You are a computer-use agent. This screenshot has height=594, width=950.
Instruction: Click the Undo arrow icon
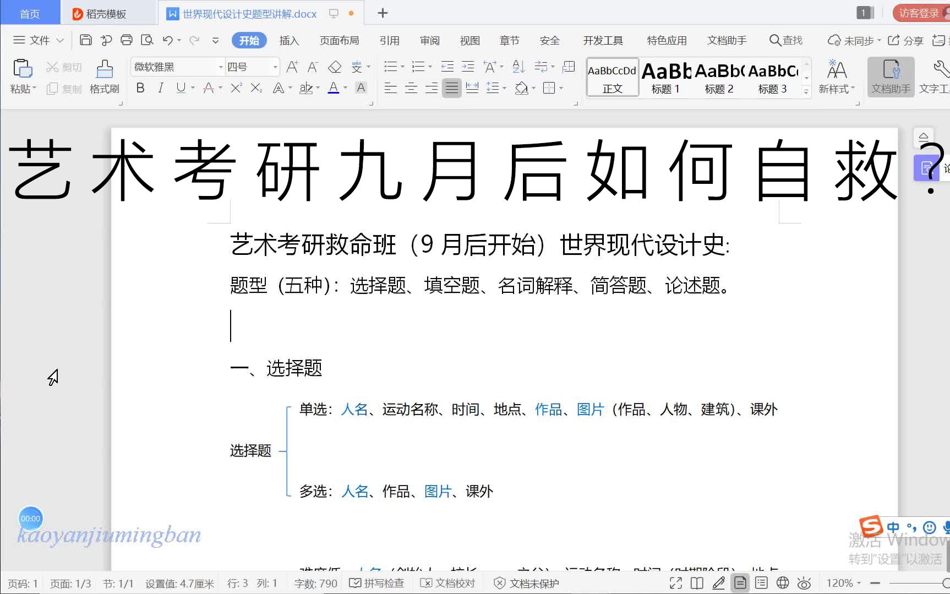pyautogui.click(x=168, y=40)
